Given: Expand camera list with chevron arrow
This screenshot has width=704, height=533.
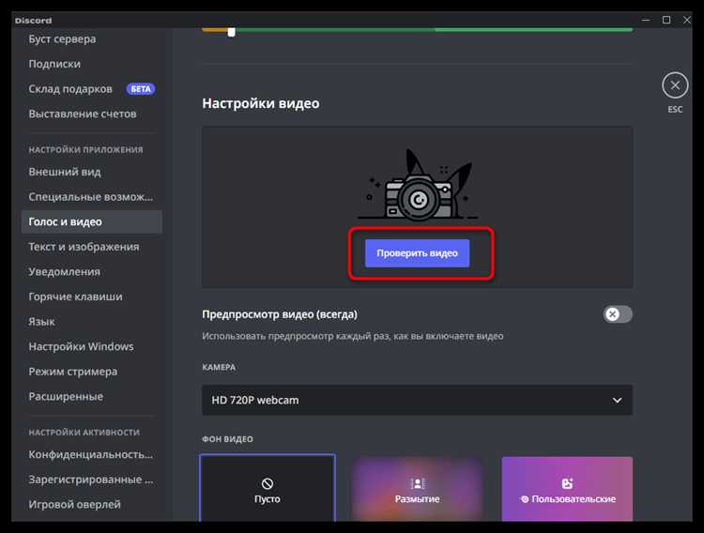Looking at the screenshot, I should pyautogui.click(x=618, y=400).
